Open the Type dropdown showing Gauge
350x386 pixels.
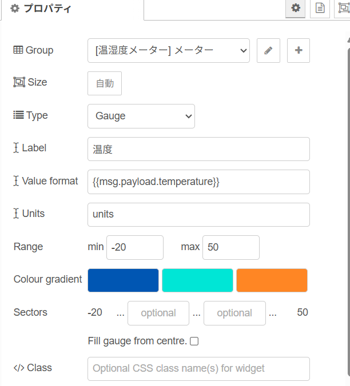141,116
